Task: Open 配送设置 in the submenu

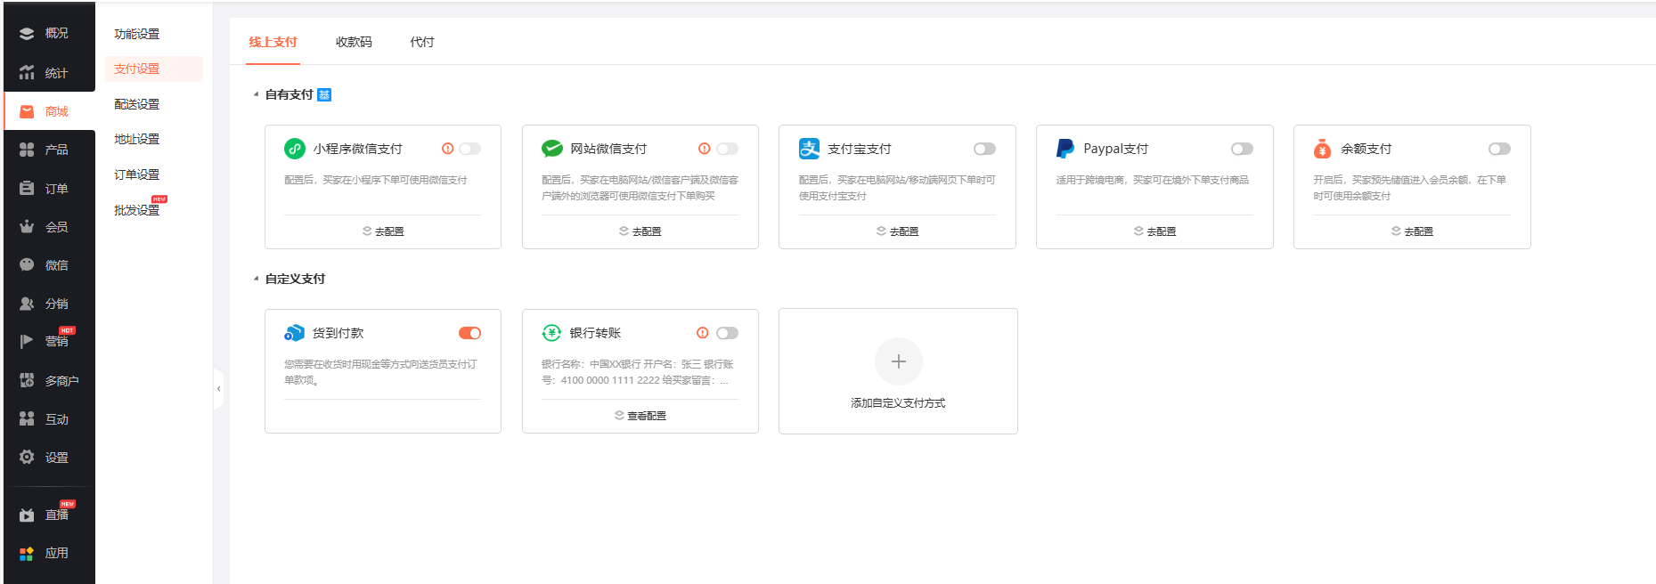Action: tap(137, 104)
